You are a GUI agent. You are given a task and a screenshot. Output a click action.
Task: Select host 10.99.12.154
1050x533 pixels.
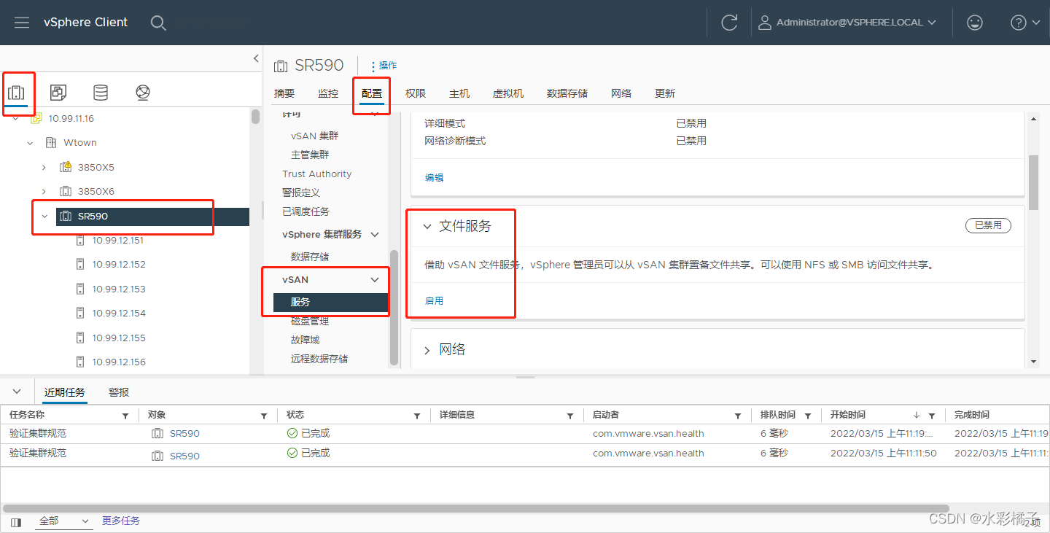[119, 314]
